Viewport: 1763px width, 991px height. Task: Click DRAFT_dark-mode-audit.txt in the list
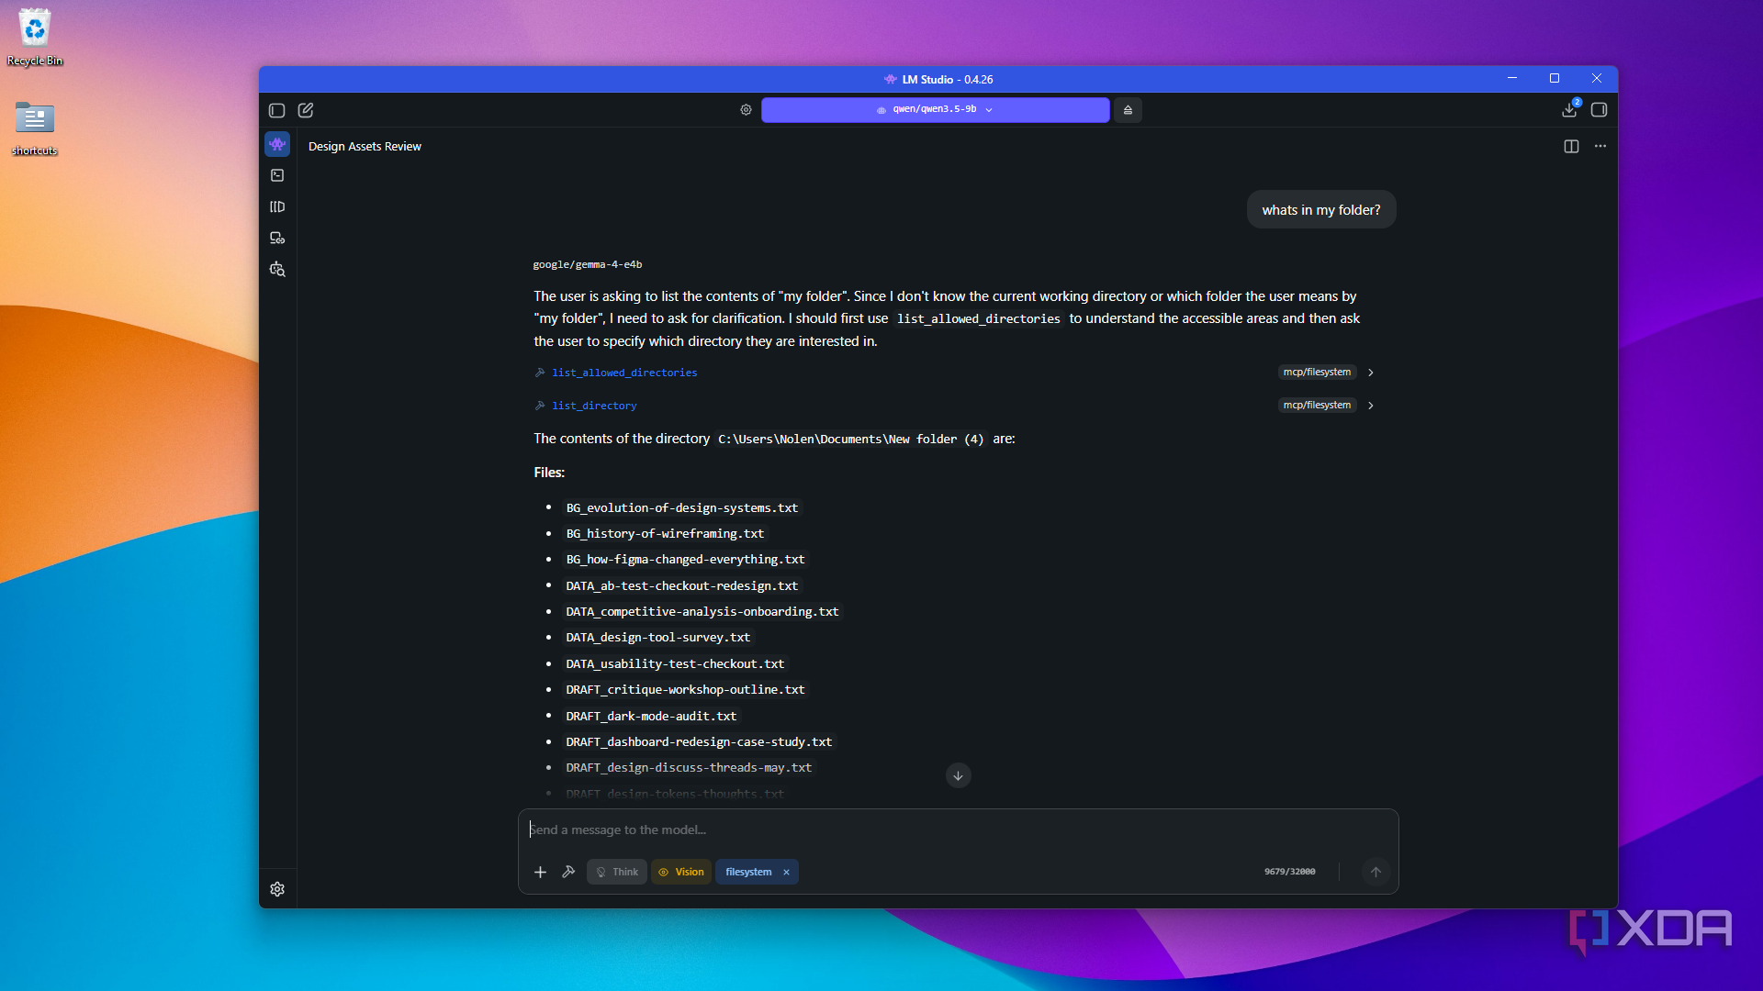pyautogui.click(x=651, y=716)
